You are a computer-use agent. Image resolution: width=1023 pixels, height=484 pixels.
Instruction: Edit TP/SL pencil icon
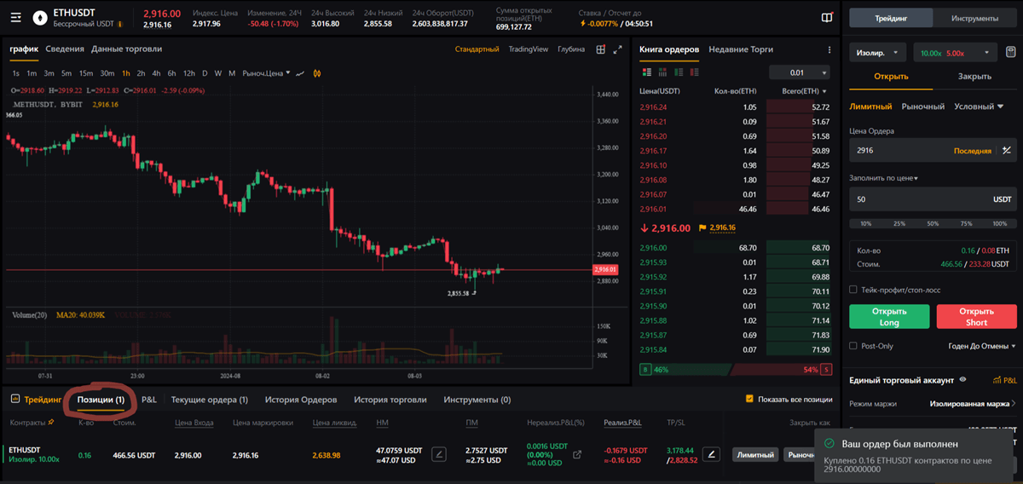[713, 454]
